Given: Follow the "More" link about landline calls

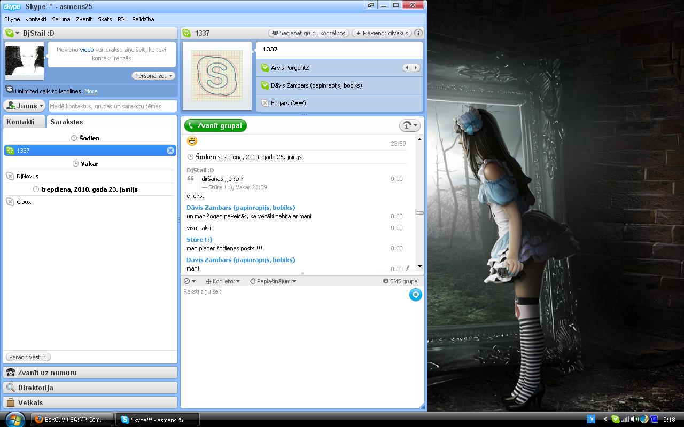Looking at the screenshot, I should 91,91.
